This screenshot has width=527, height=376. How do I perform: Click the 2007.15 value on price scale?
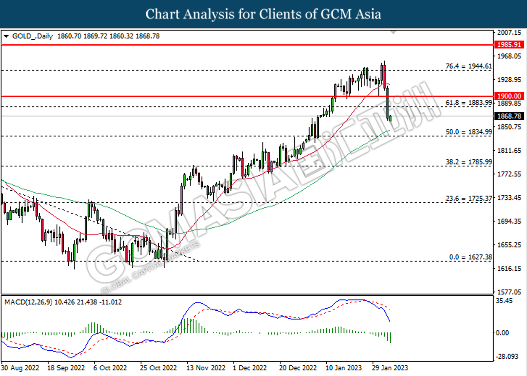pos(509,33)
